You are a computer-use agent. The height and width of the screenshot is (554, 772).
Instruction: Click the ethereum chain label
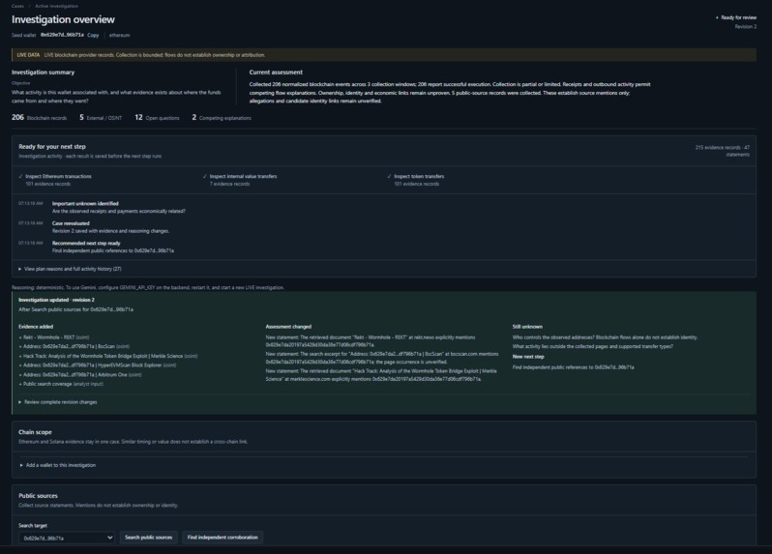point(120,36)
